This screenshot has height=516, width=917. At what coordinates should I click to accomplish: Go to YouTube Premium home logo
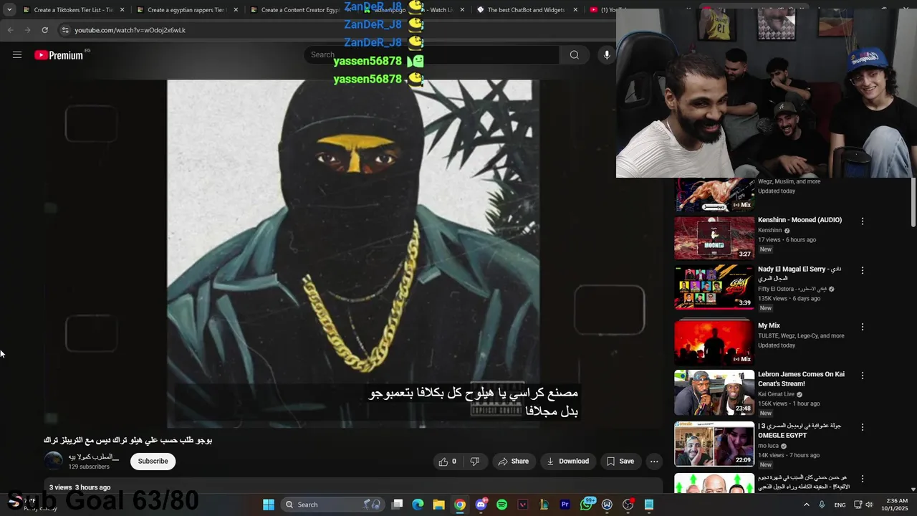click(59, 55)
